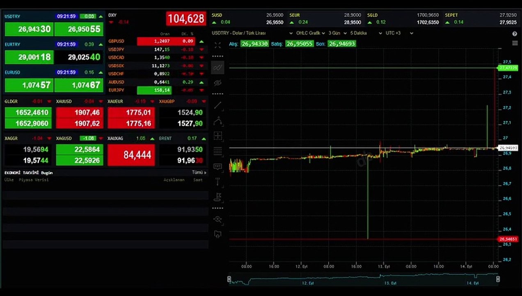The image size is (522, 296).
Task: Click the XAUGBP price 1524,90
Action: (183, 112)
